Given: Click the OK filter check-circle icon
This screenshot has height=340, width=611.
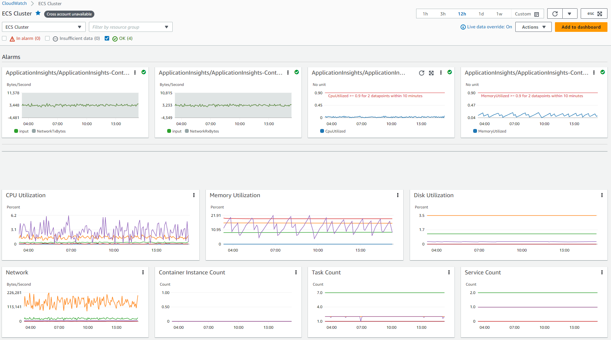Looking at the screenshot, I should [x=115, y=39].
